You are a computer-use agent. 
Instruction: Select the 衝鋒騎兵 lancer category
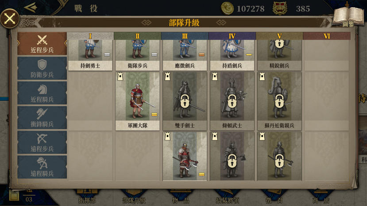(x=42, y=118)
